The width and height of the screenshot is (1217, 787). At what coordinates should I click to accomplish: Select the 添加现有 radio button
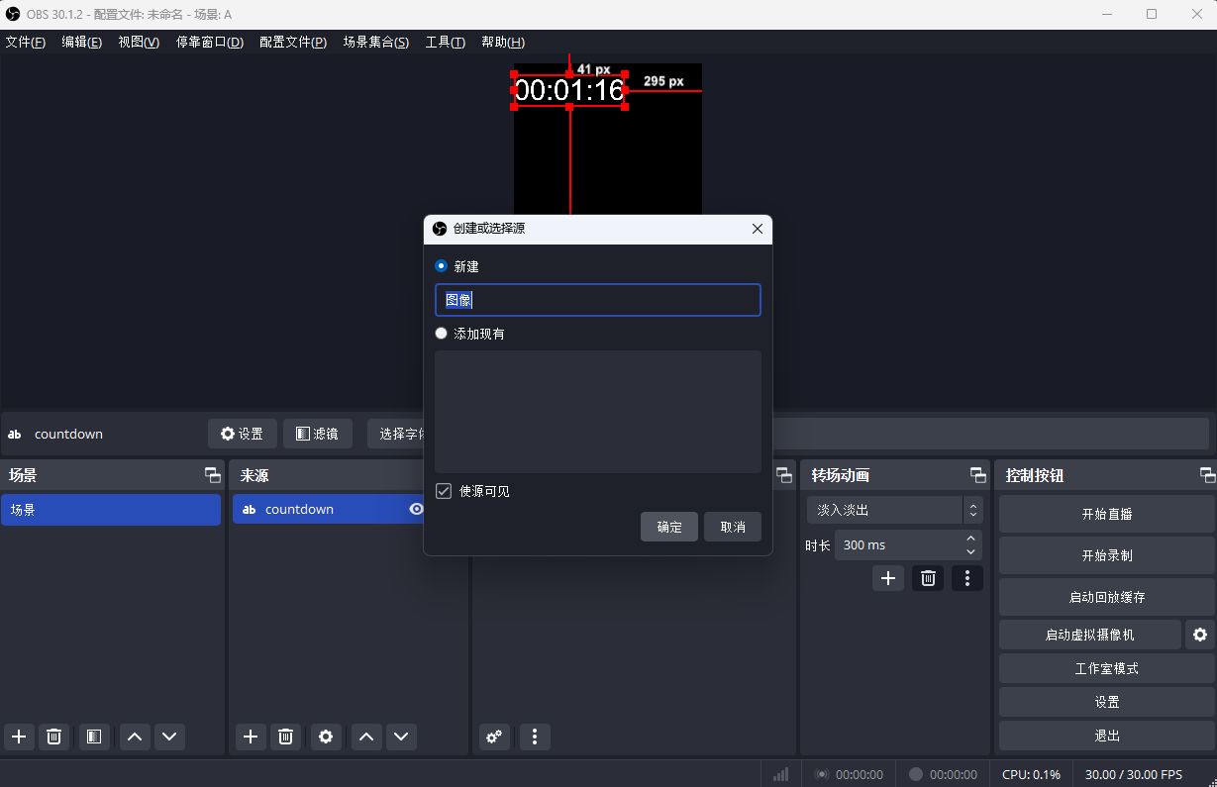441,333
